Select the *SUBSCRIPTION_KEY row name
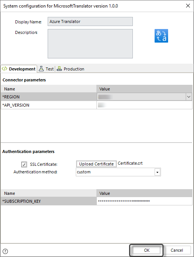This screenshot has width=194, height=257. pos(49,201)
